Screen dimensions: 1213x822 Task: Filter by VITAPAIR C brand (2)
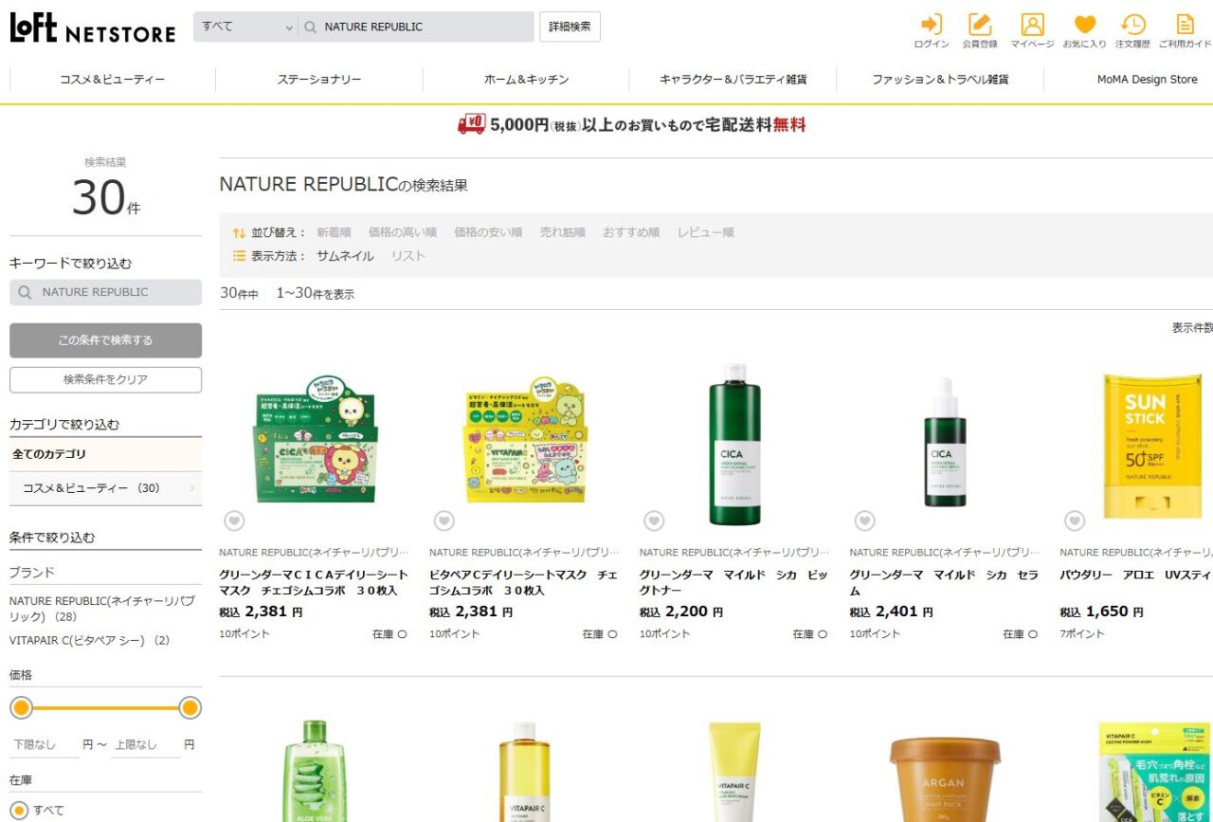89,640
